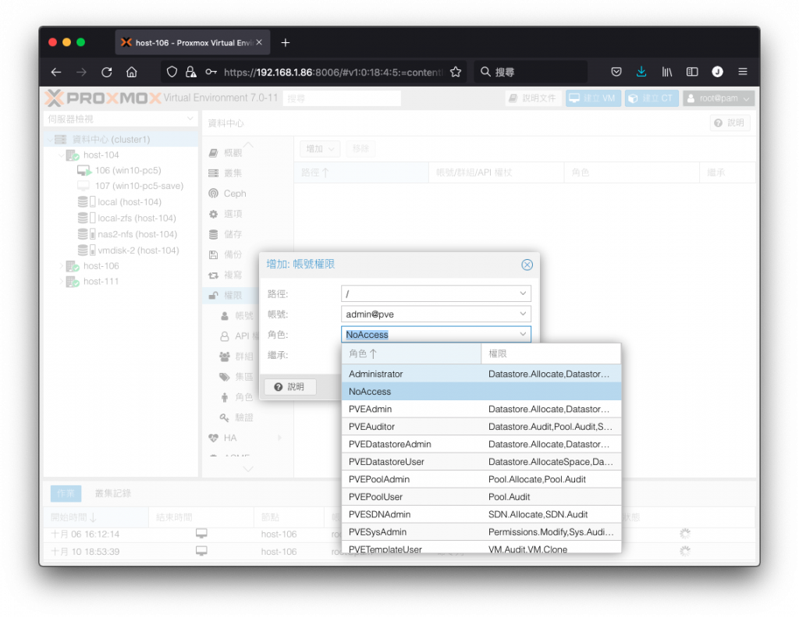799x618 pixels.
Task: Select storage vmdisk-2 (host-104)
Action: click(x=138, y=250)
